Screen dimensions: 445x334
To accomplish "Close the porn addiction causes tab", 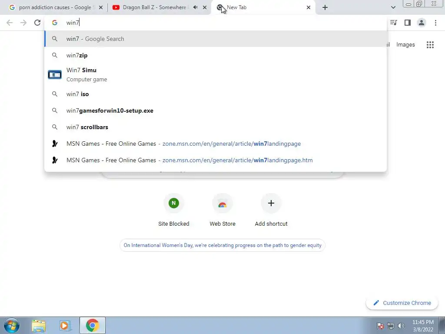I will coord(100,7).
